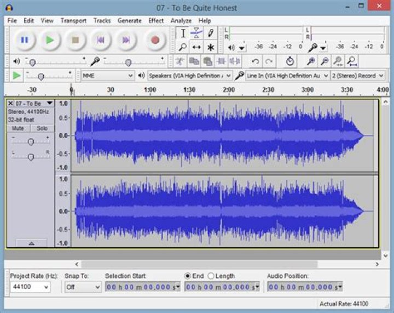
Task: Open the View menu
Action: coord(47,21)
